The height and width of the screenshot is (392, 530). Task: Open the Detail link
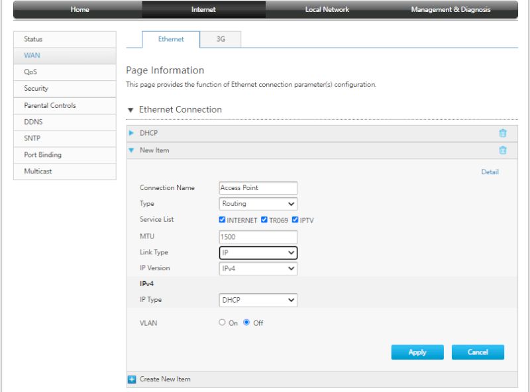click(490, 171)
